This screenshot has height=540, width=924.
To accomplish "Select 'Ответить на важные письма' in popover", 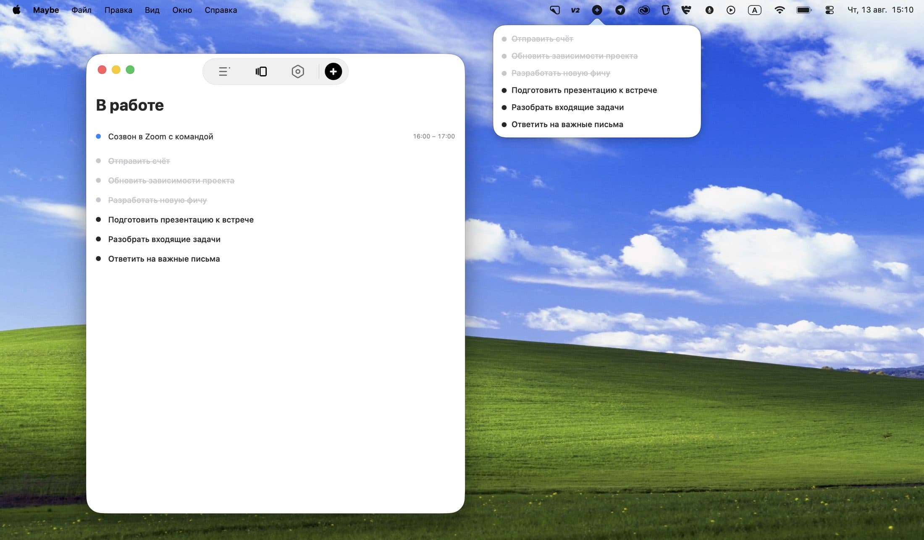I will (x=567, y=124).
